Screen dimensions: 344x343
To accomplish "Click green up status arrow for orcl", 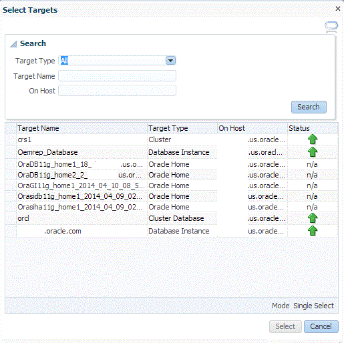I will 313,218.
